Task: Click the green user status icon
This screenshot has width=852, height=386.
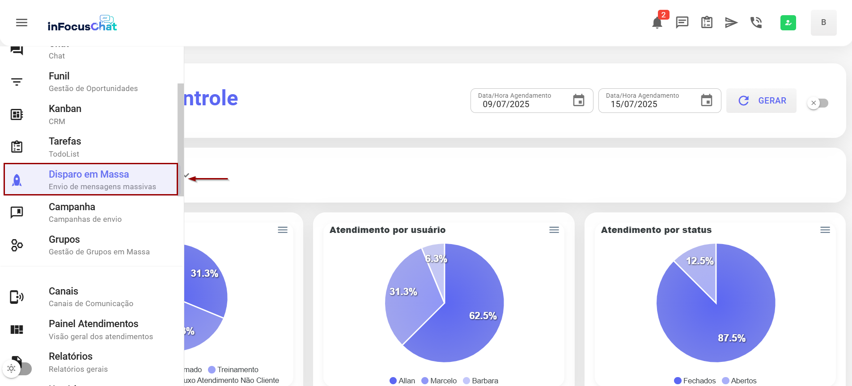Action: pyautogui.click(x=788, y=23)
